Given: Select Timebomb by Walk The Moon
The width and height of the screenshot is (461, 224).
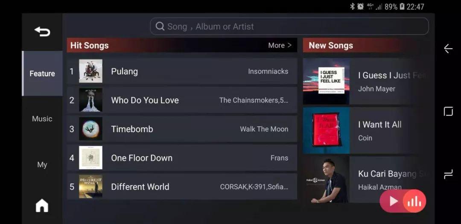Looking at the screenshot, I should [182, 129].
